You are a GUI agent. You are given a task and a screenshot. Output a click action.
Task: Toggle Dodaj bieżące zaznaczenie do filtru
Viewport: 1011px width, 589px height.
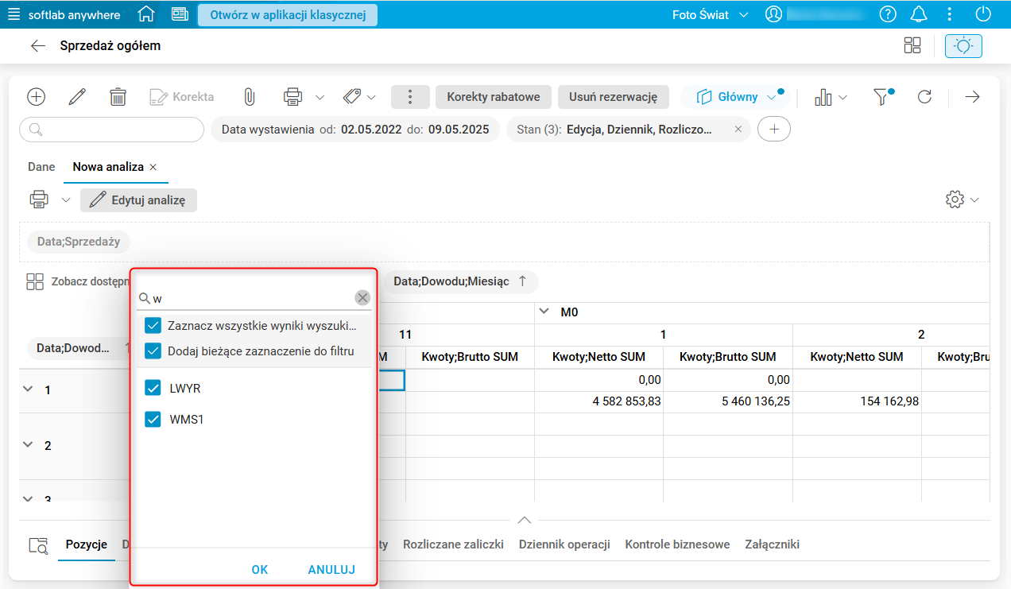153,351
